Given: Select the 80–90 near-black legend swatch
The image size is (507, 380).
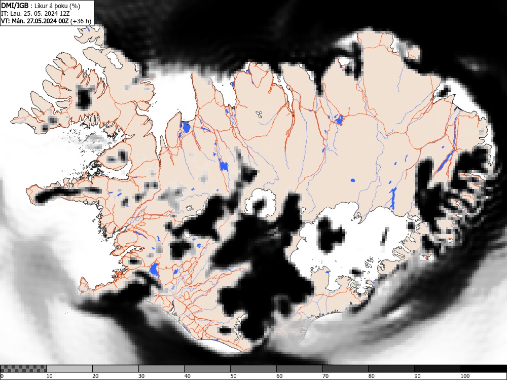Looking at the screenshot, I should click(391, 369).
